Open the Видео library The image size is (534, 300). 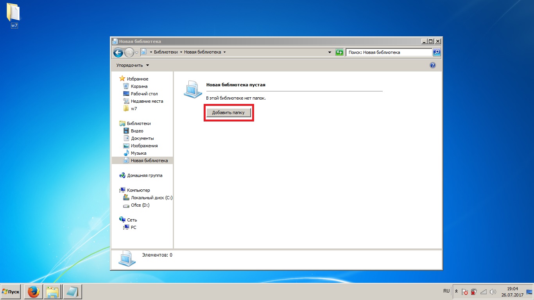(x=137, y=131)
